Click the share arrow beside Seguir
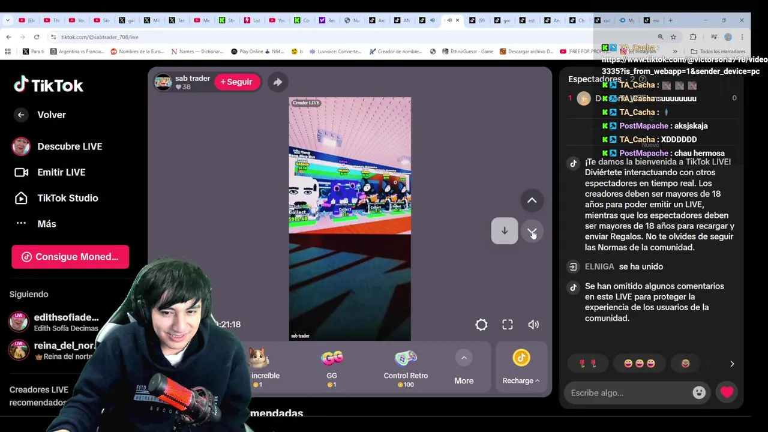Screen dimensions: 768x432 pos(277,82)
